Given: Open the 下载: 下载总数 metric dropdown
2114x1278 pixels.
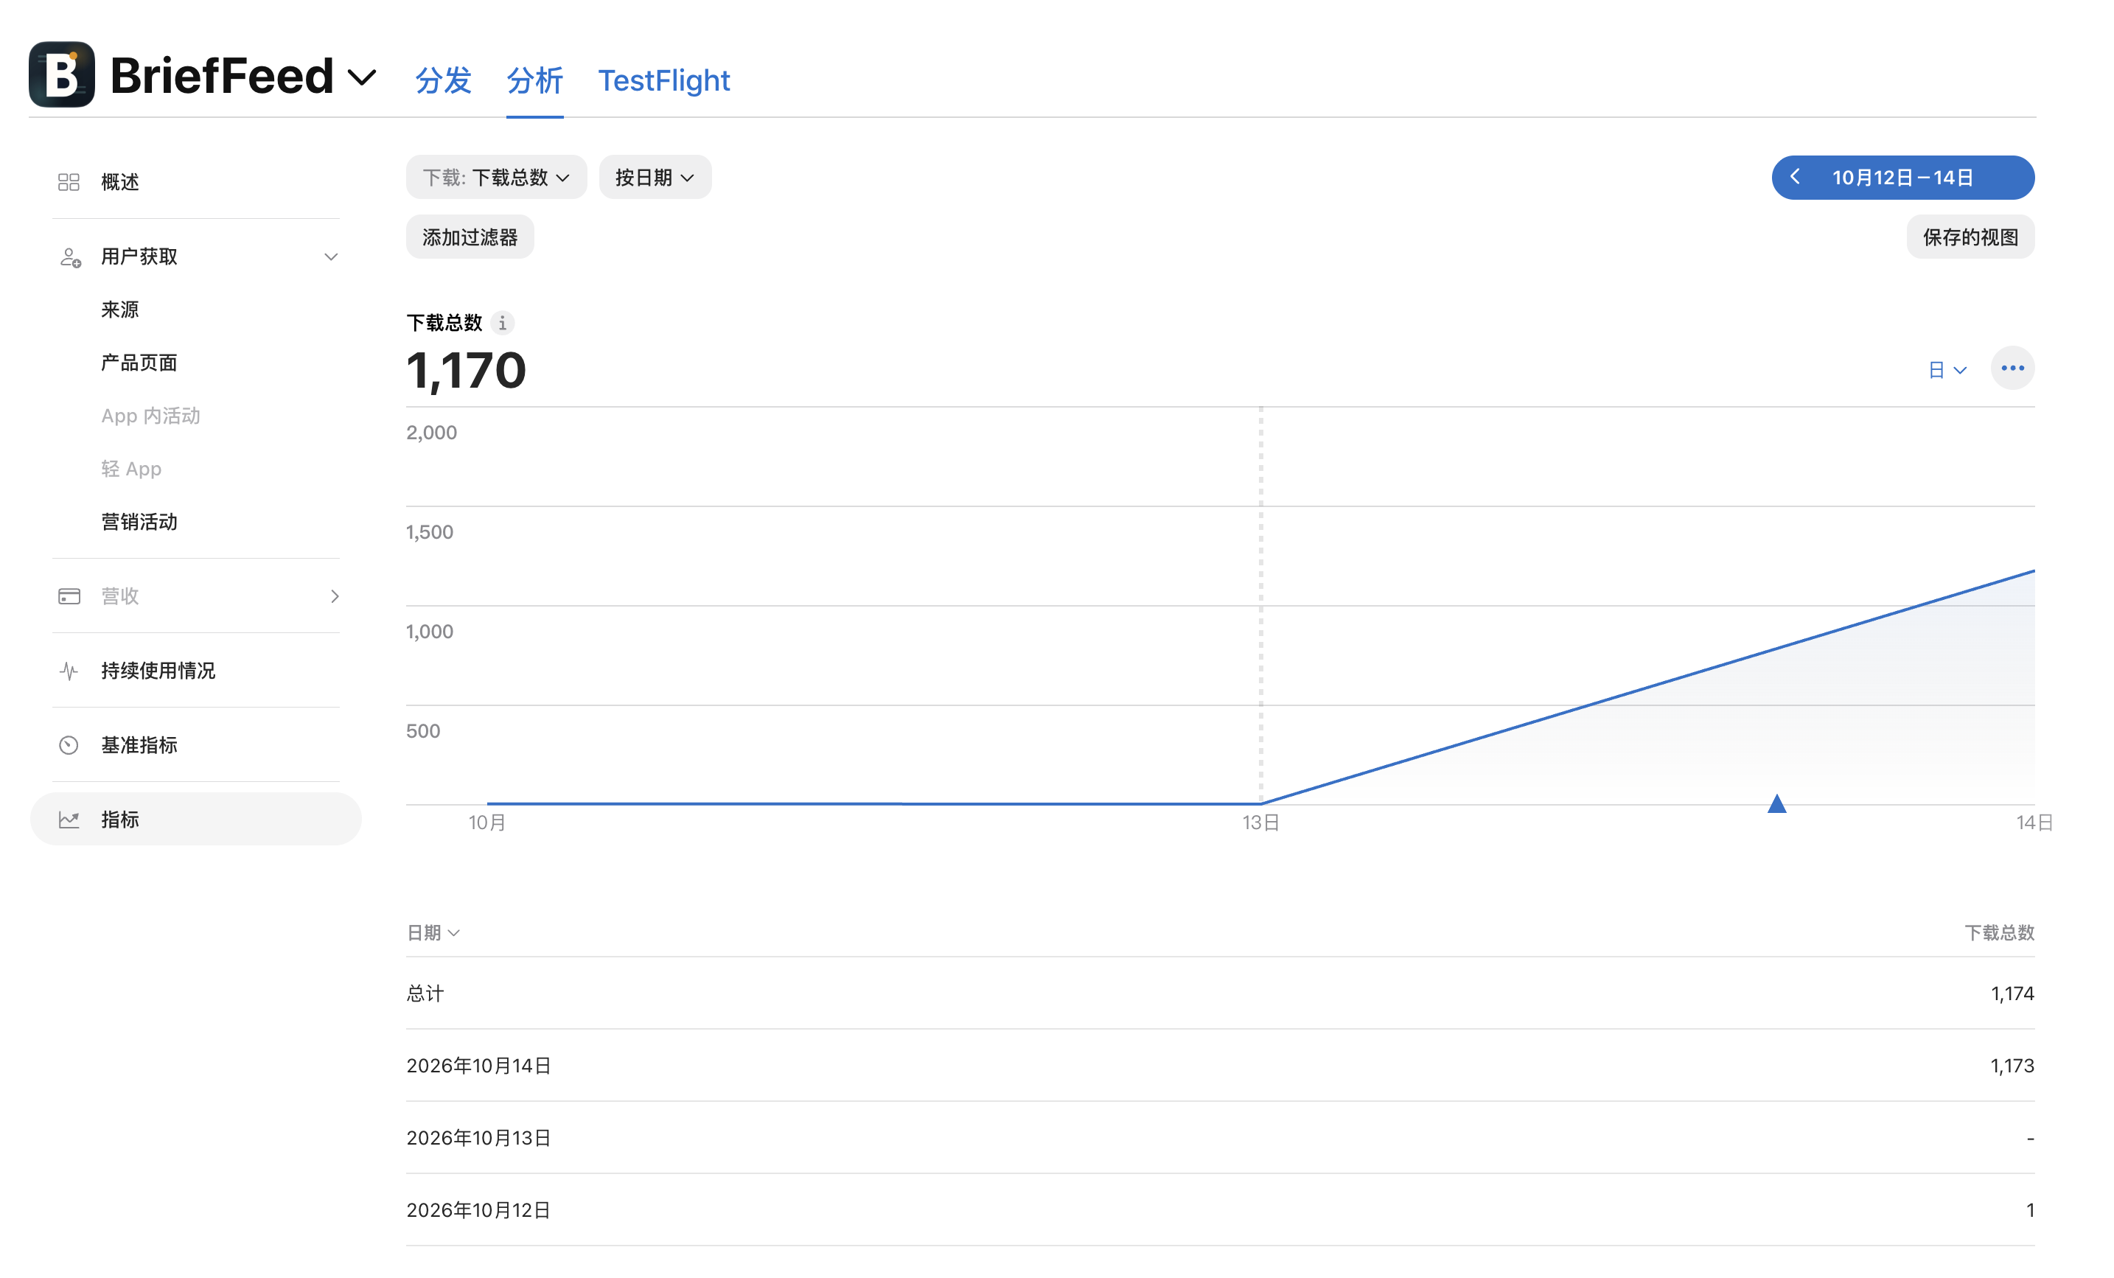Looking at the screenshot, I should (x=496, y=178).
